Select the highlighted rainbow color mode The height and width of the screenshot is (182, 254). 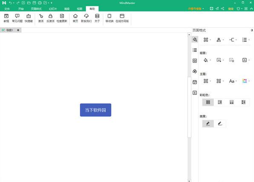coord(208,102)
